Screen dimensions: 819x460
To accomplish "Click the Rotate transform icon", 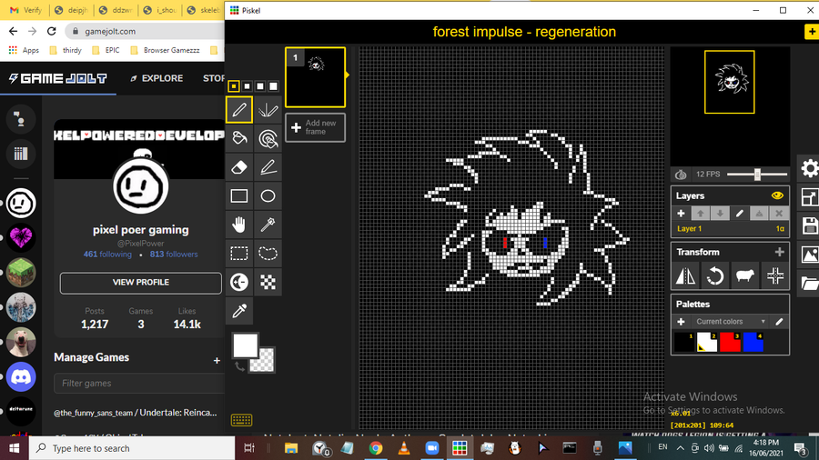I will coord(715,275).
